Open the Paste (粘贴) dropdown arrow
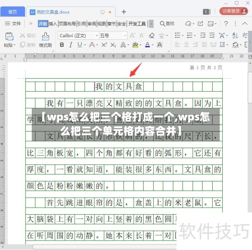Screen dimensions: 252x250 click(15, 45)
